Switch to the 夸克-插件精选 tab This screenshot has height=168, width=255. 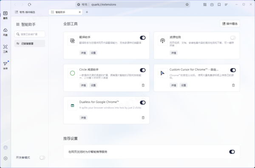(25, 12)
